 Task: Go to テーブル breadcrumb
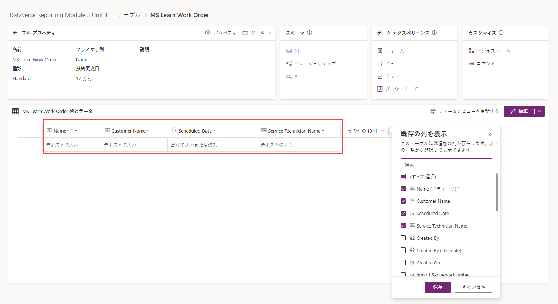tap(129, 15)
